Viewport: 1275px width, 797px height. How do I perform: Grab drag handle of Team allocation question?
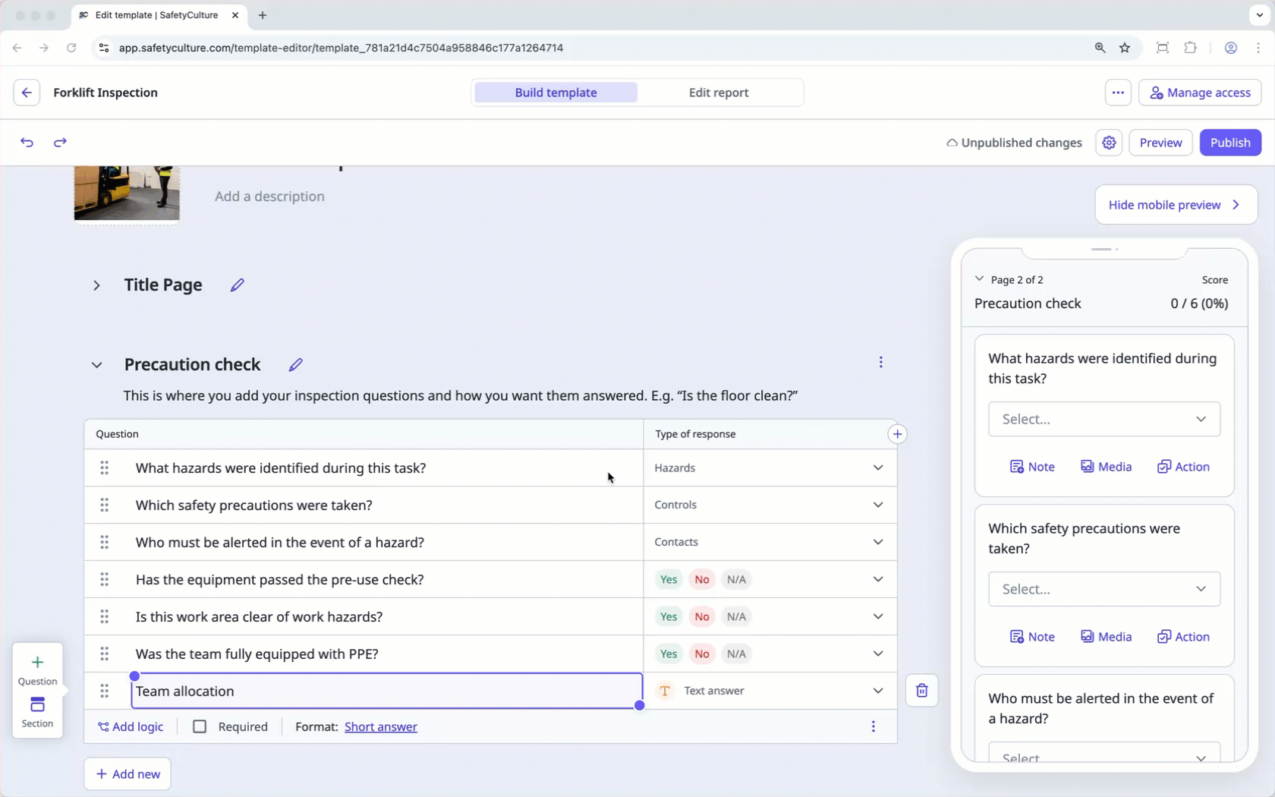(105, 691)
